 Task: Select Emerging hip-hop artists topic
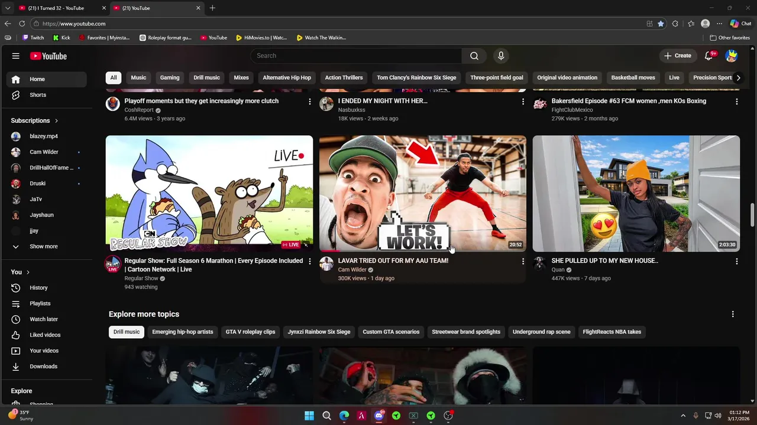pos(183,332)
